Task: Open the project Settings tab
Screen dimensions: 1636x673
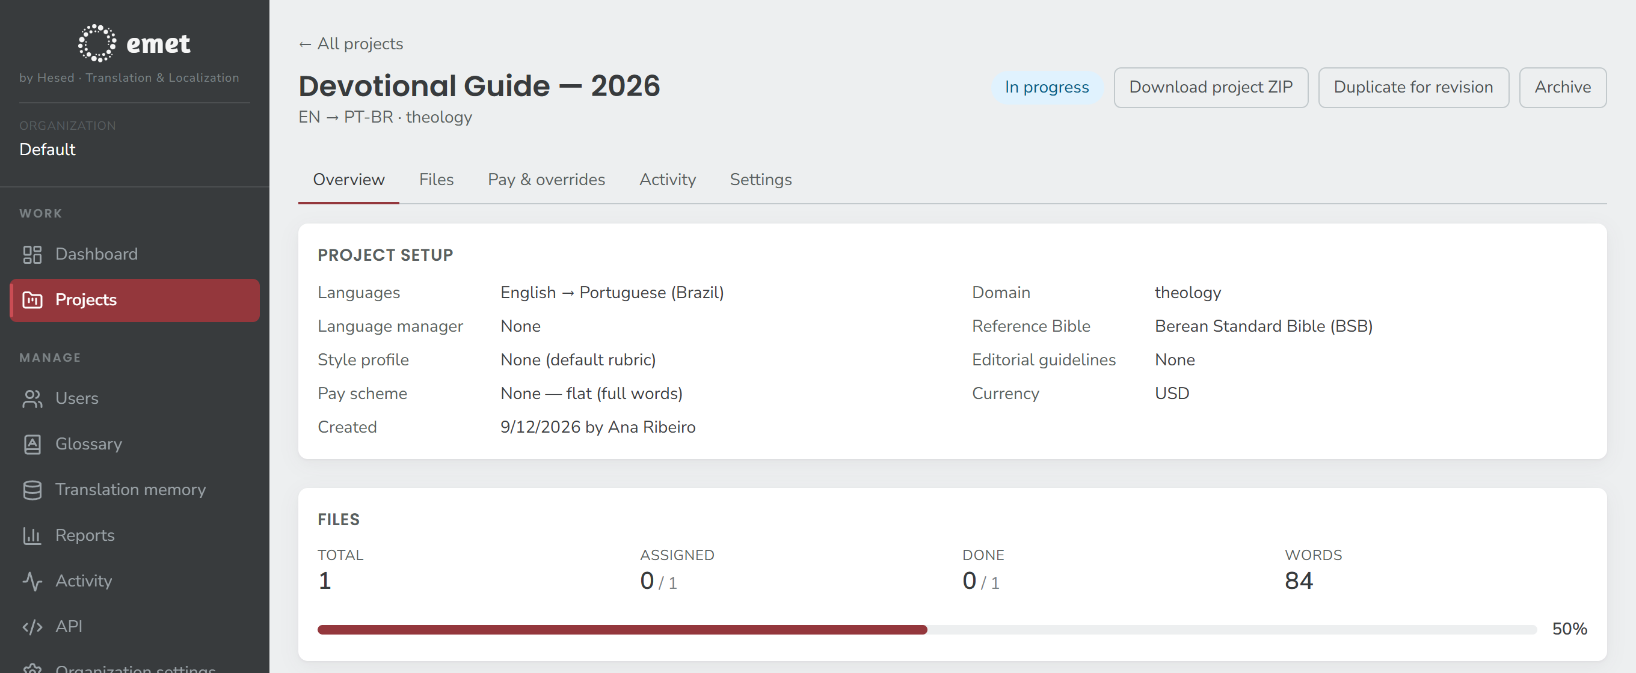Action: pyautogui.click(x=761, y=180)
